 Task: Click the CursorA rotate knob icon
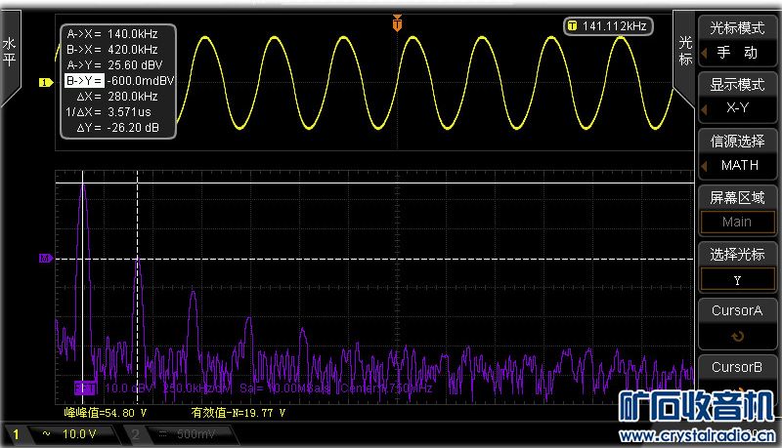[737, 336]
